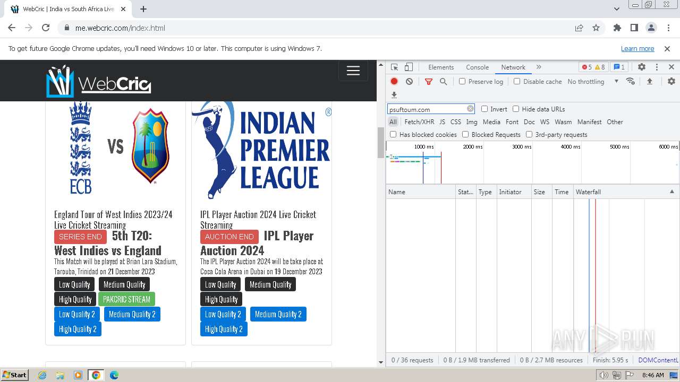Click West Indies match Low Quality button
The image size is (680, 382).
point(74,284)
